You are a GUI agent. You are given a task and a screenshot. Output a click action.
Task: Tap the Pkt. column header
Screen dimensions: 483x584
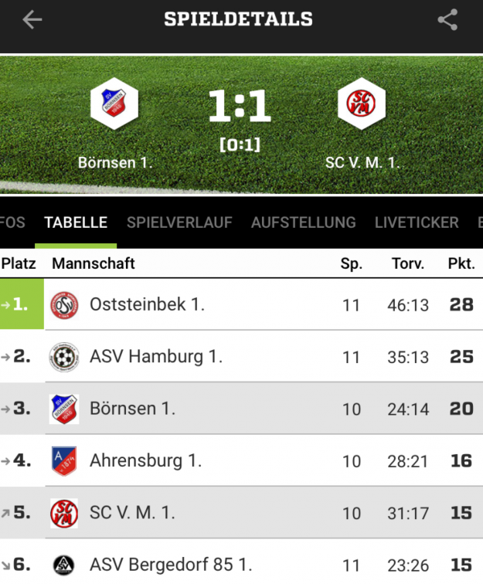tap(461, 263)
